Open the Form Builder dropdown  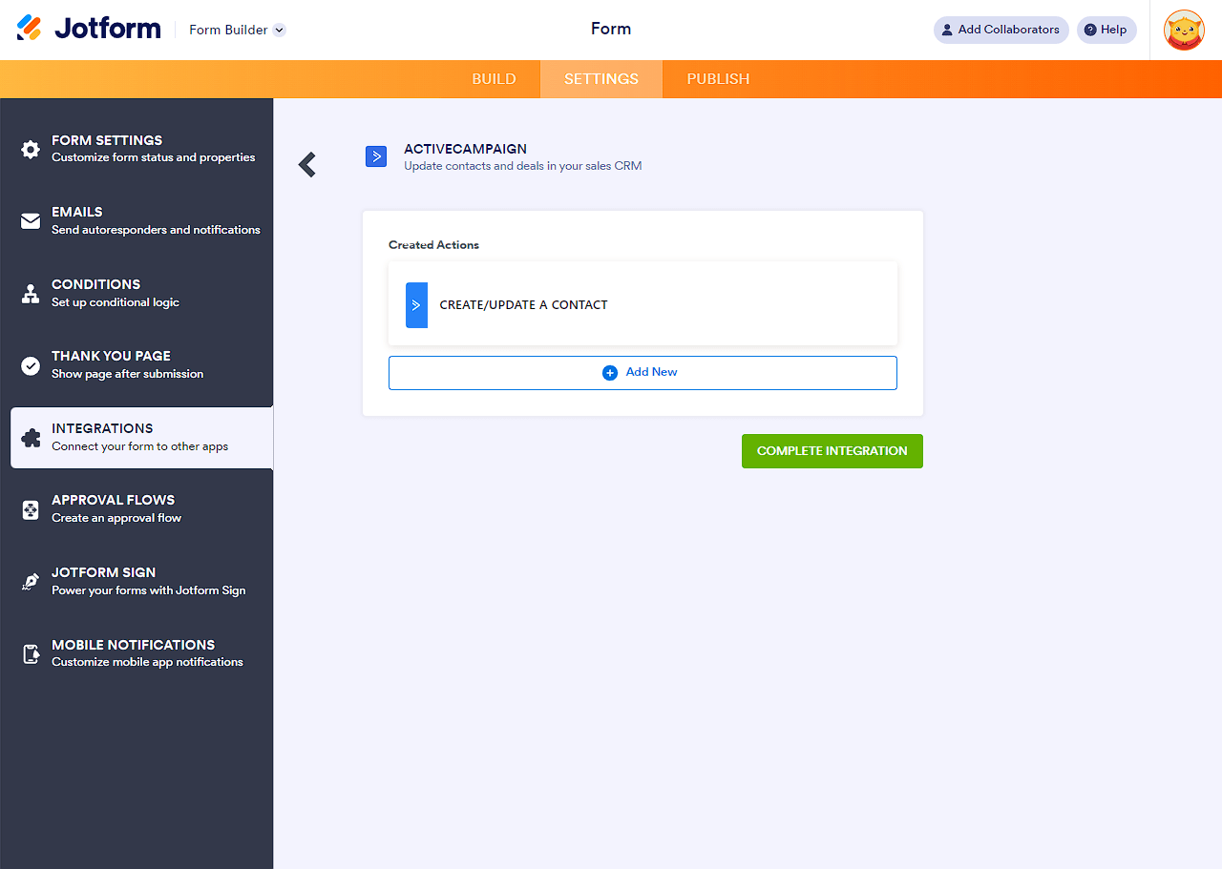tap(238, 30)
